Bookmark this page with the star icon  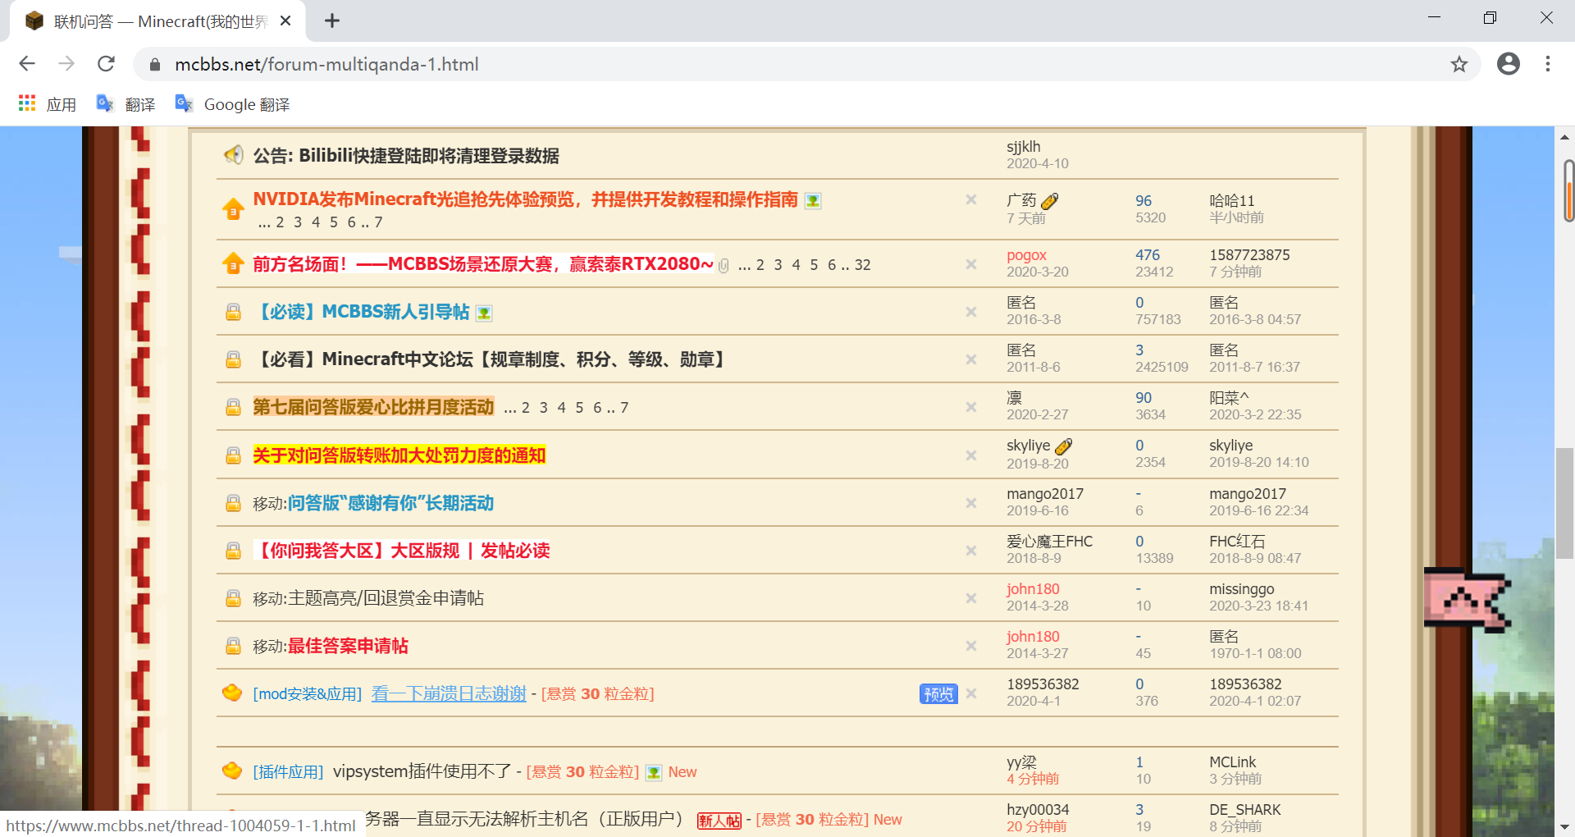(1459, 64)
